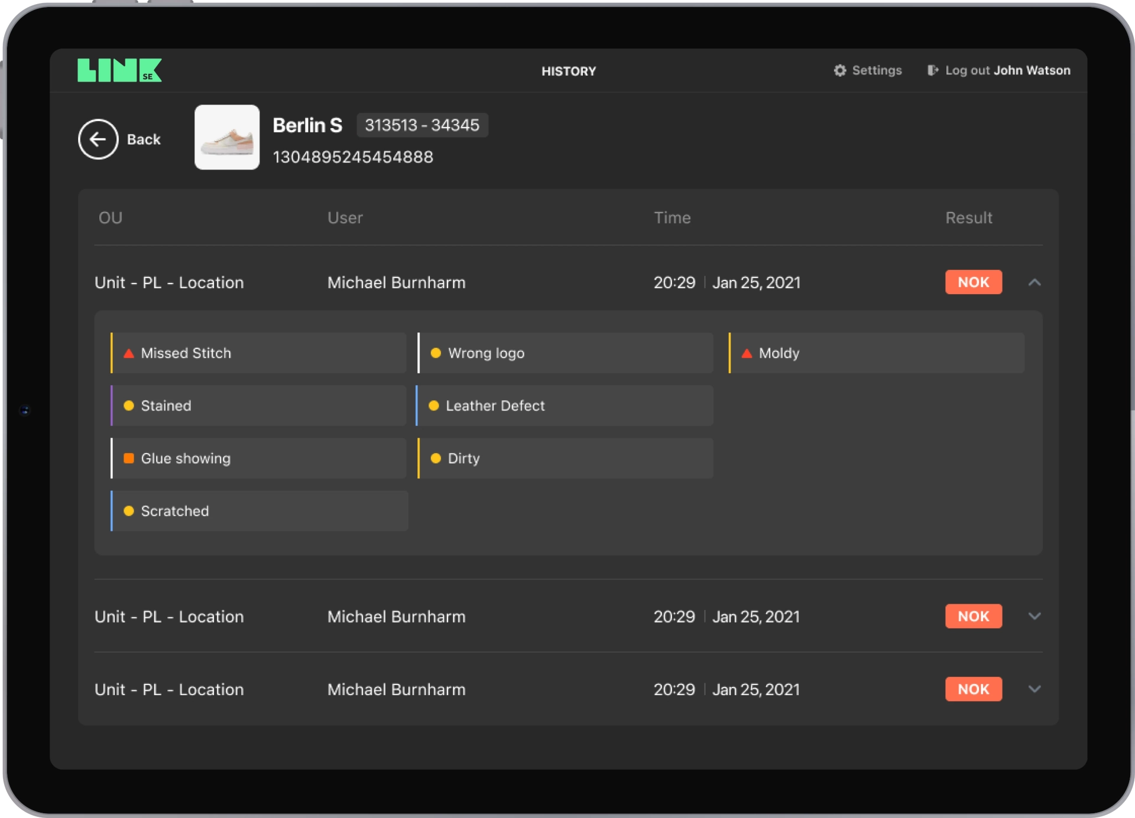Select the Leather Defect tile

(x=565, y=406)
